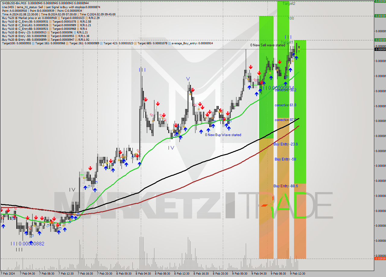Click the 'Target100: 0.00000955' targets summary line

(107, 43)
